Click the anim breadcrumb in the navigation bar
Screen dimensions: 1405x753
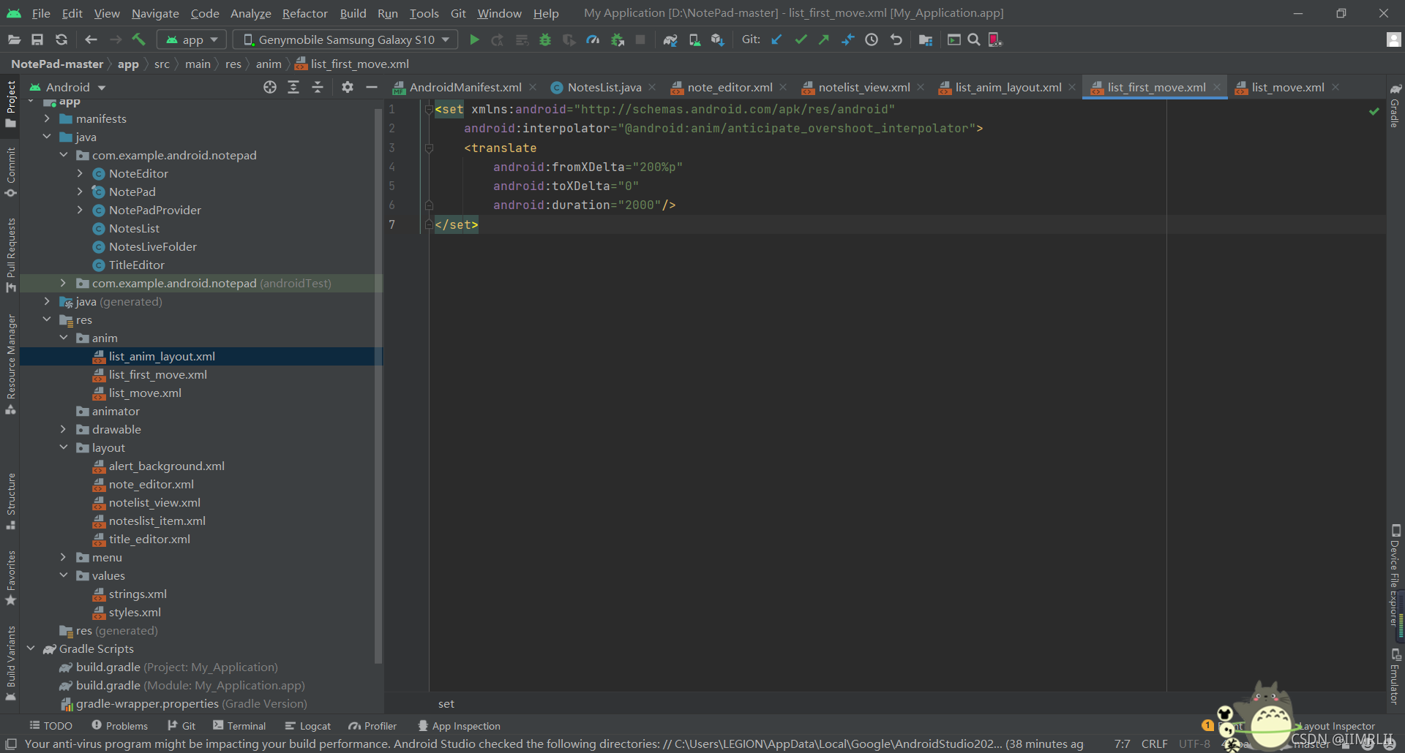[x=269, y=64]
